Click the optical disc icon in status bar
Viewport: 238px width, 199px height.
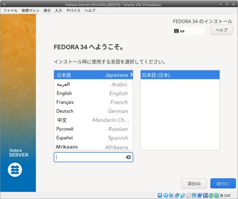[x=166, y=195]
